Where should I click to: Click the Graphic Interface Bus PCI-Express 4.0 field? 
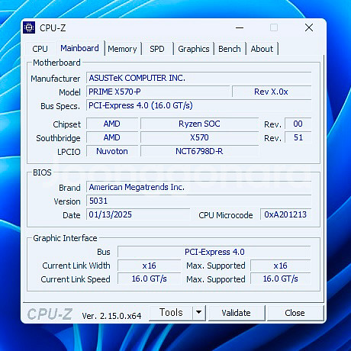214,252
